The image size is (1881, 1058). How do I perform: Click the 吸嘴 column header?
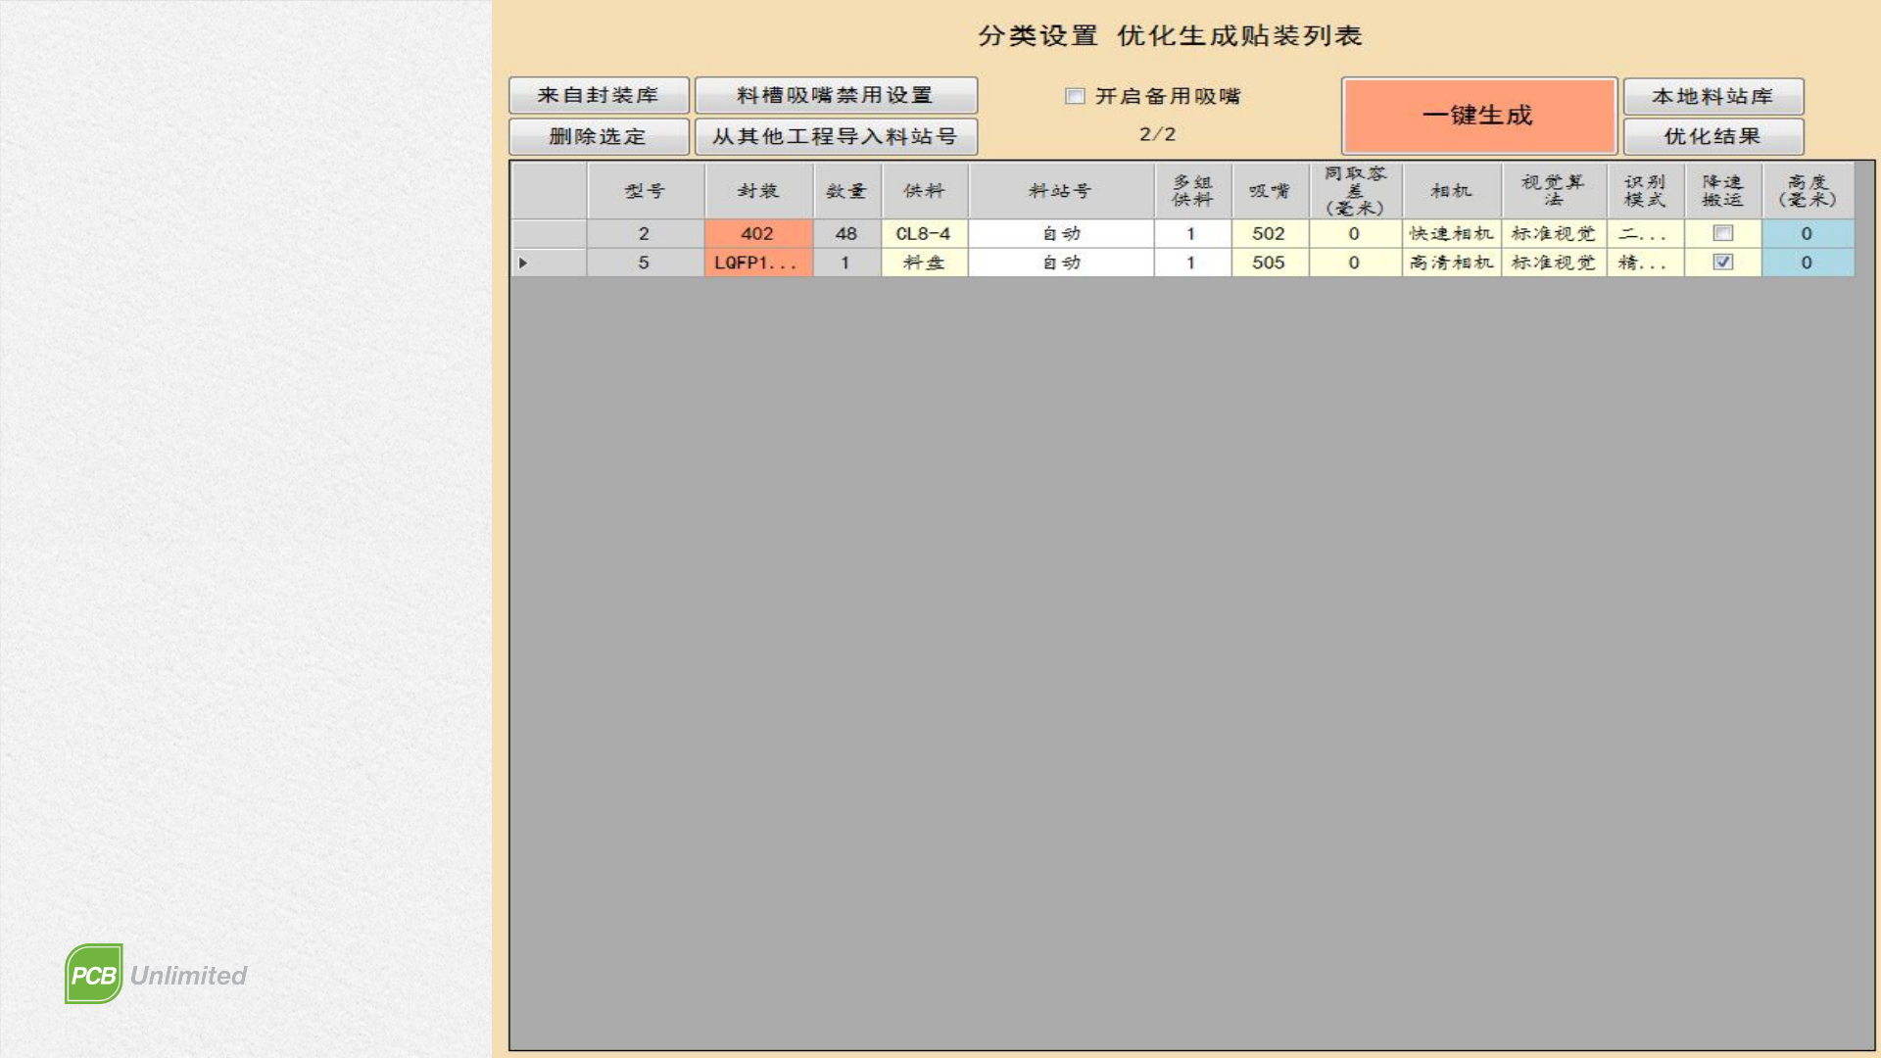click(x=1269, y=191)
